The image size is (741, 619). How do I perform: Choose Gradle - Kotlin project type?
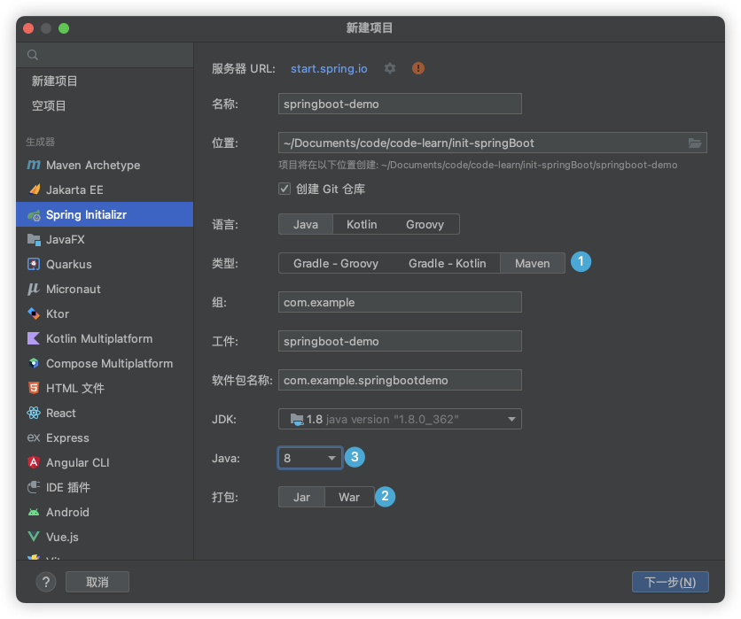click(447, 264)
